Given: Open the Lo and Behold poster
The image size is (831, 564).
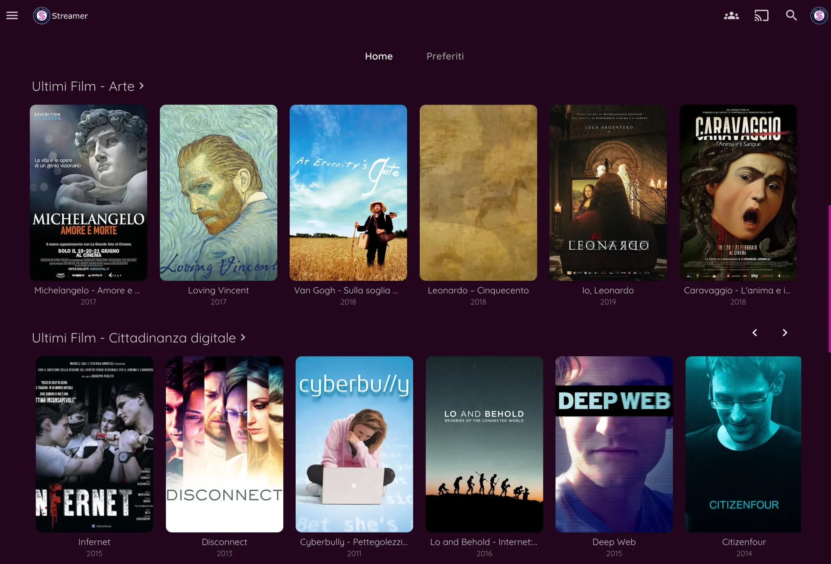Looking at the screenshot, I should (x=484, y=444).
